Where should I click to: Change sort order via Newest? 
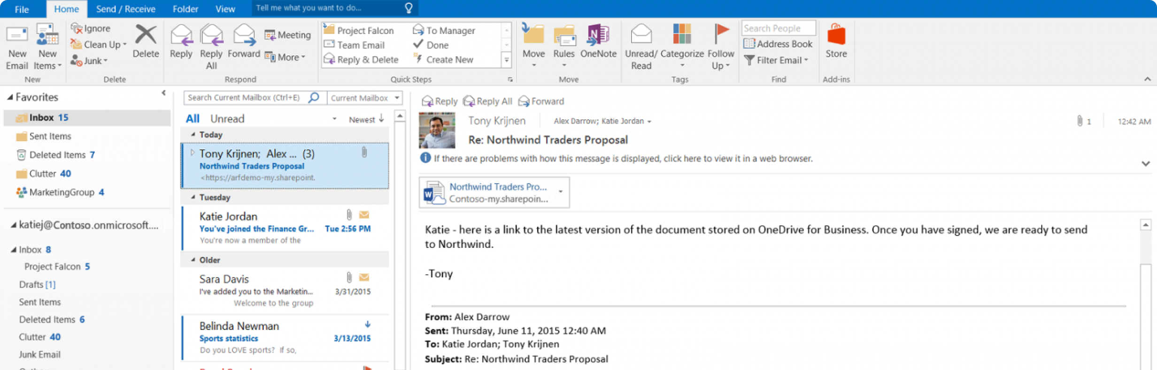click(x=366, y=119)
